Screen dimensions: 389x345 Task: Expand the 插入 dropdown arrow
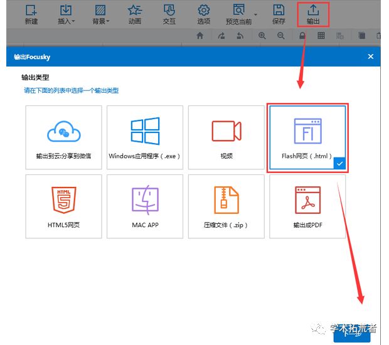pyautogui.click(x=73, y=21)
